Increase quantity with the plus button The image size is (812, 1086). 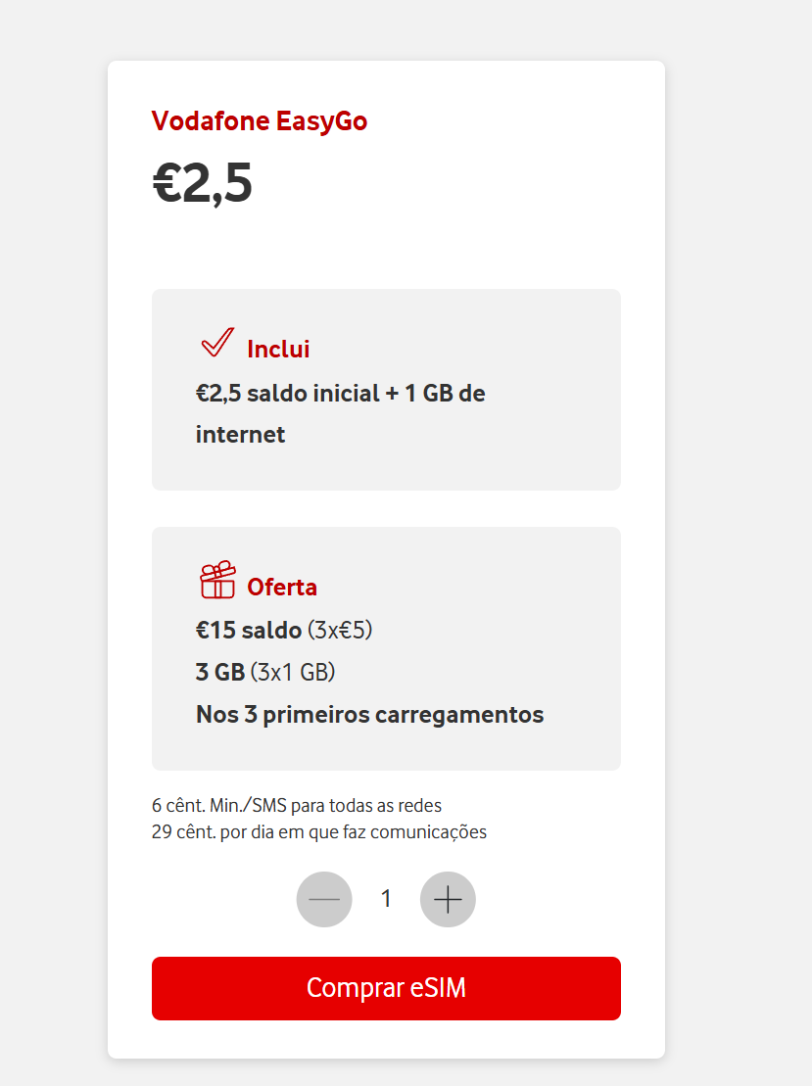click(448, 899)
